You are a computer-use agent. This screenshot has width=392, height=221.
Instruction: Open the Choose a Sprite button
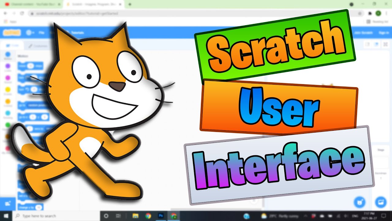coord(360,202)
